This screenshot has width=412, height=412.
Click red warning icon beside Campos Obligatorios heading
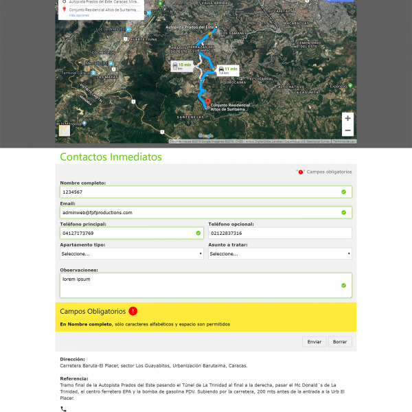[133, 311]
